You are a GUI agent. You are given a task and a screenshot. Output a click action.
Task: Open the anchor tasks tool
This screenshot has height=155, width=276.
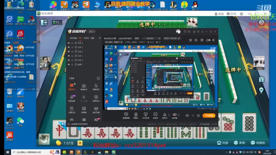point(72,110)
